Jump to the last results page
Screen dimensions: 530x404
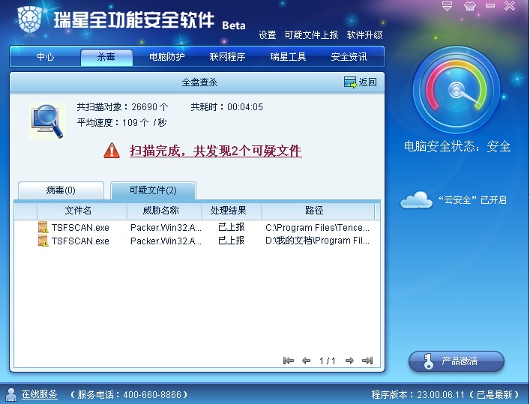[x=367, y=361]
